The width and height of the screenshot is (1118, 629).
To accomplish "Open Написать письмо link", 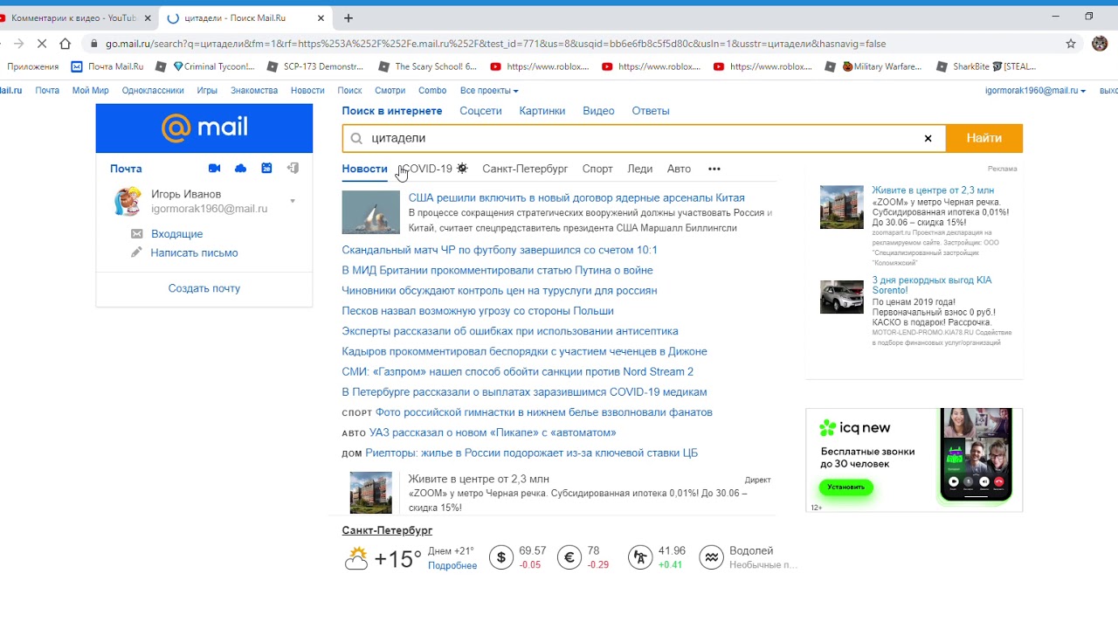I will (x=194, y=252).
